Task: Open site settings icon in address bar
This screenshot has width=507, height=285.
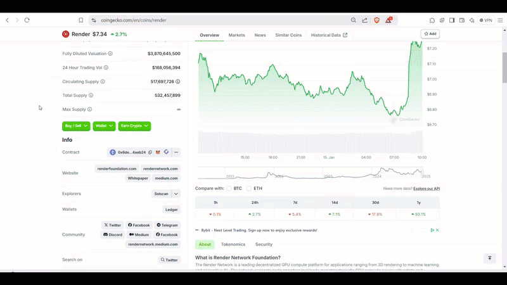Action: coord(94,20)
